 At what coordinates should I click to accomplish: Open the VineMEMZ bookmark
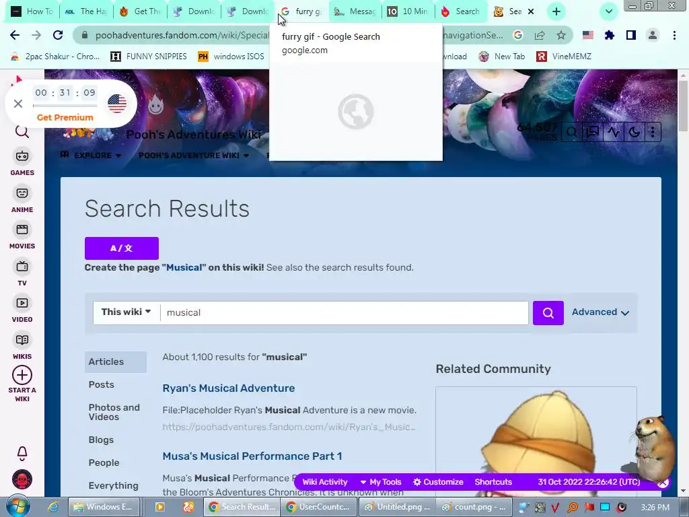tap(565, 57)
